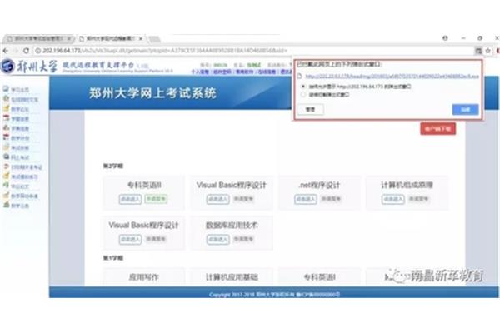
Task: Open 教学计划 icon in the left sidebar
Action: [x=6, y=137]
